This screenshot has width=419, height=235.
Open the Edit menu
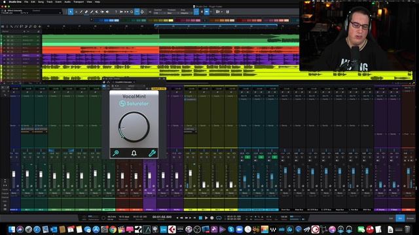coord(33,1)
